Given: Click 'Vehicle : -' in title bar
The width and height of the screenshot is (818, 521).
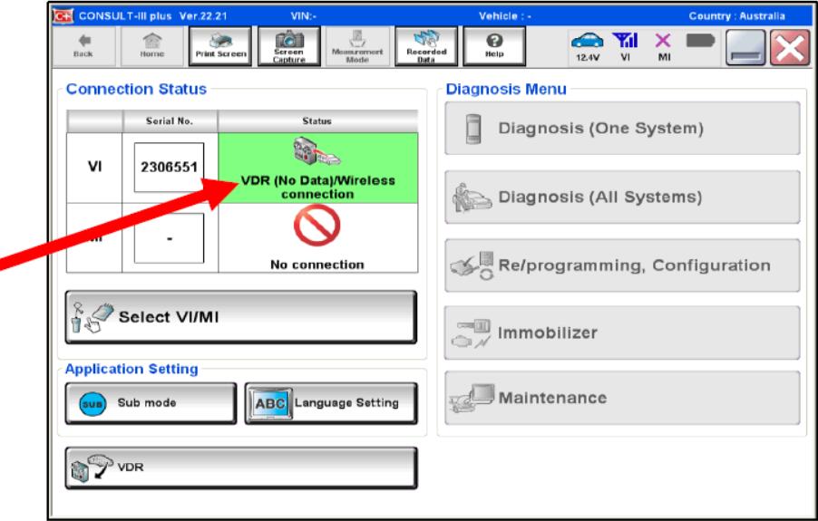Looking at the screenshot, I should [505, 16].
